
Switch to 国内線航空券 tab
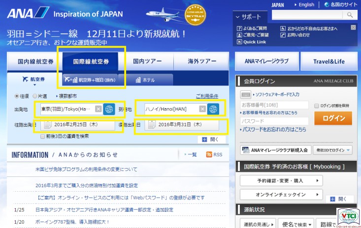[35, 61]
